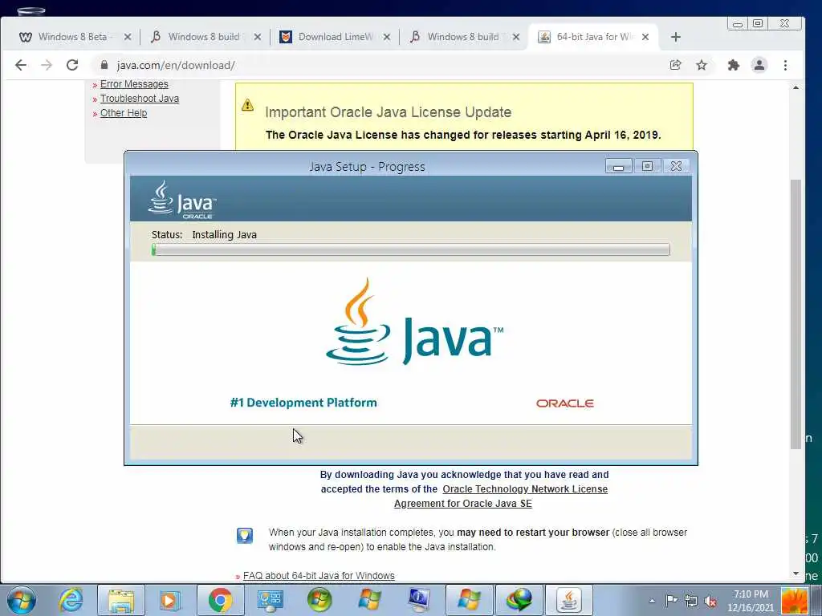Click the scrollbar up arrow
This screenshot has height=616, width=822.
pyautogui.click(x=796, y=87)
